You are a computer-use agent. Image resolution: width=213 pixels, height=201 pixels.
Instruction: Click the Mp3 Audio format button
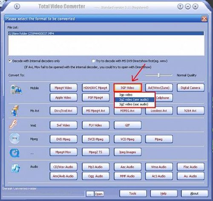(x=95, y=167)
